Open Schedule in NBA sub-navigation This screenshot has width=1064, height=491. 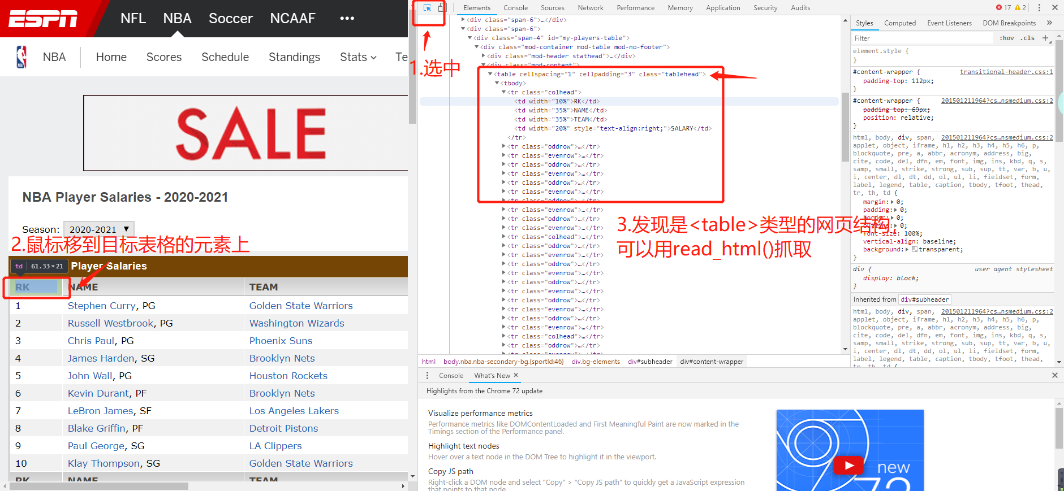(x=225, y=57)
